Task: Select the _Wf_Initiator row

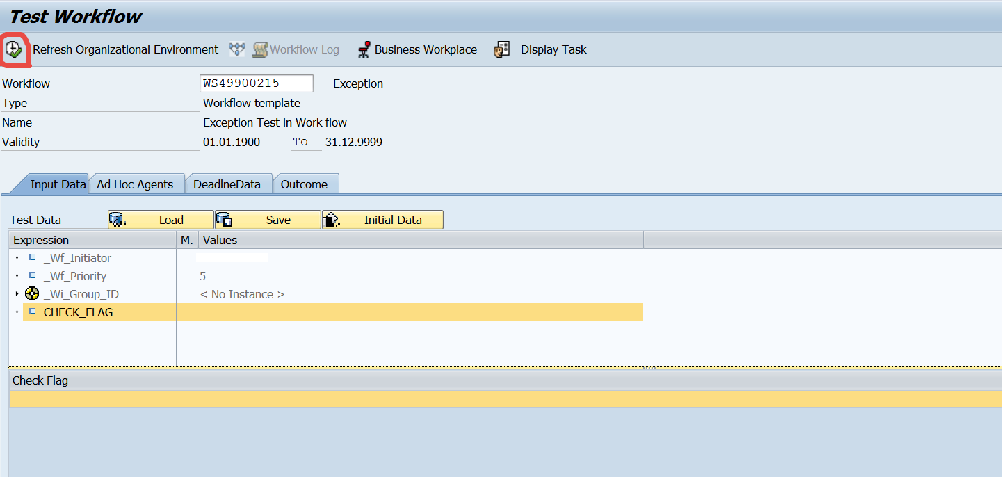Action: tap(325, 258)
